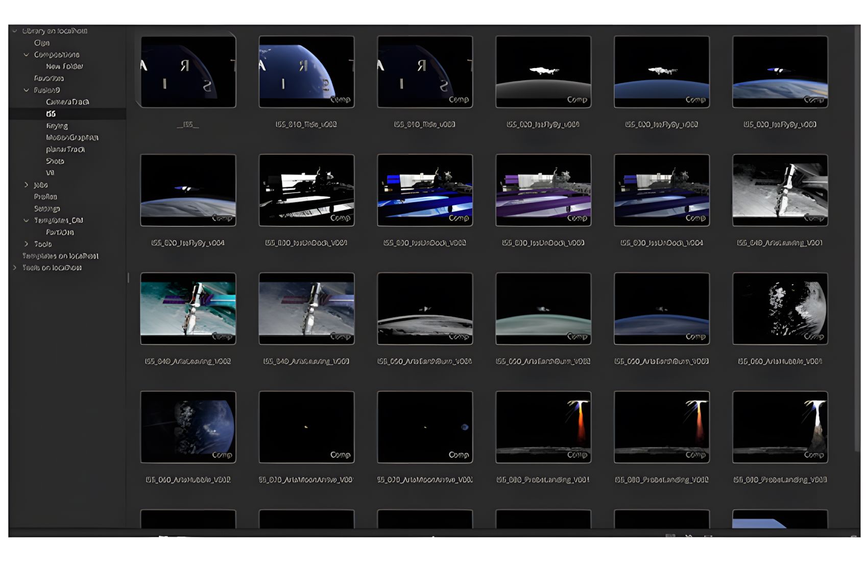Select the purple-tinted 030 IssUnDock v003 thumbnail
Screen dimensions: 868x562
pos(543,190)
